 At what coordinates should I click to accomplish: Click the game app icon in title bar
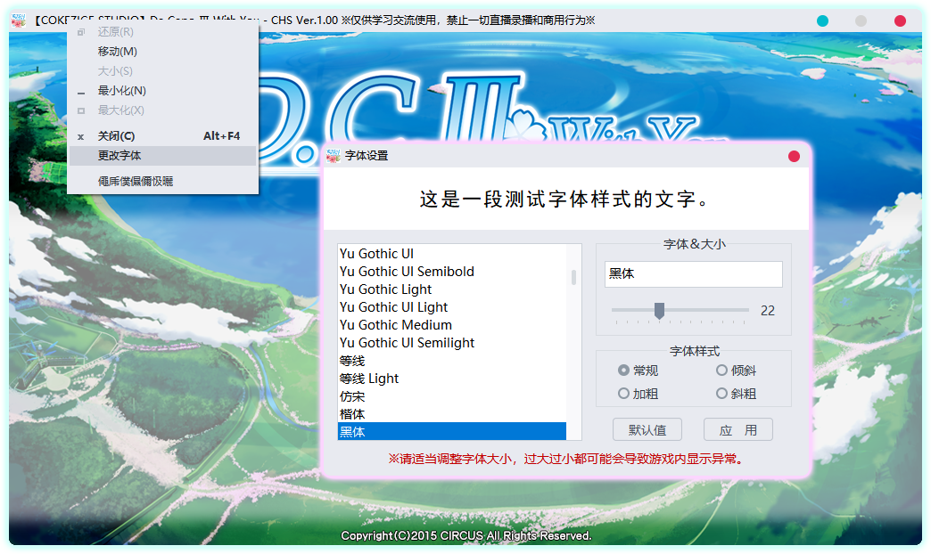click(x=19, y=20)
